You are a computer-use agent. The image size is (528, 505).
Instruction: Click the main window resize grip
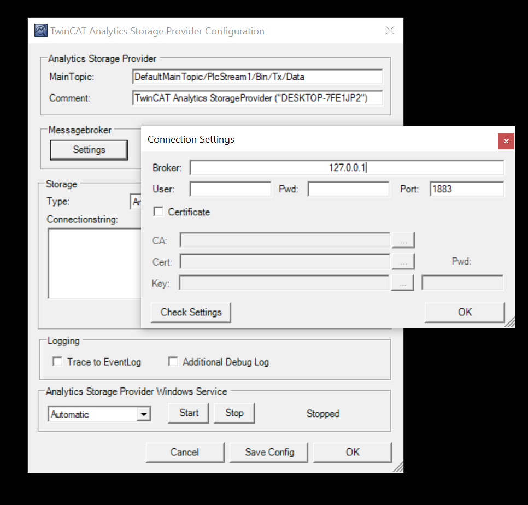point(398,467)
